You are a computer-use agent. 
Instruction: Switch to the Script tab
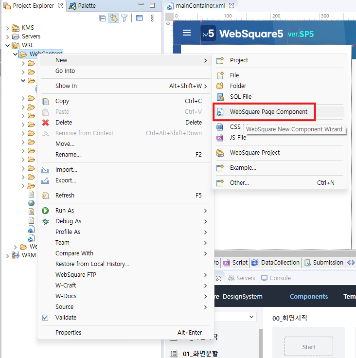click(x=235, y=263)
